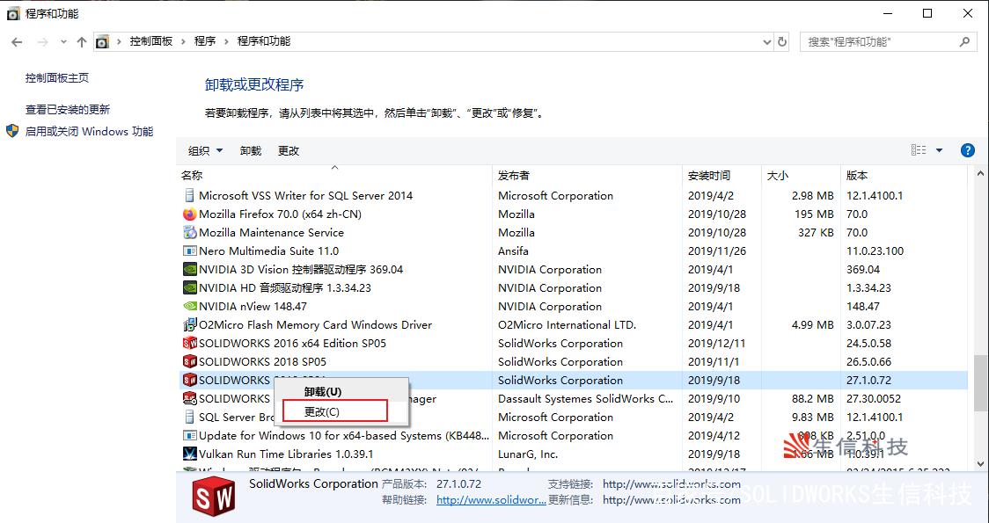Sort by 名称 column header
Image resolution: width=989 pixels, height=523 pixels.
pos(192,175)
